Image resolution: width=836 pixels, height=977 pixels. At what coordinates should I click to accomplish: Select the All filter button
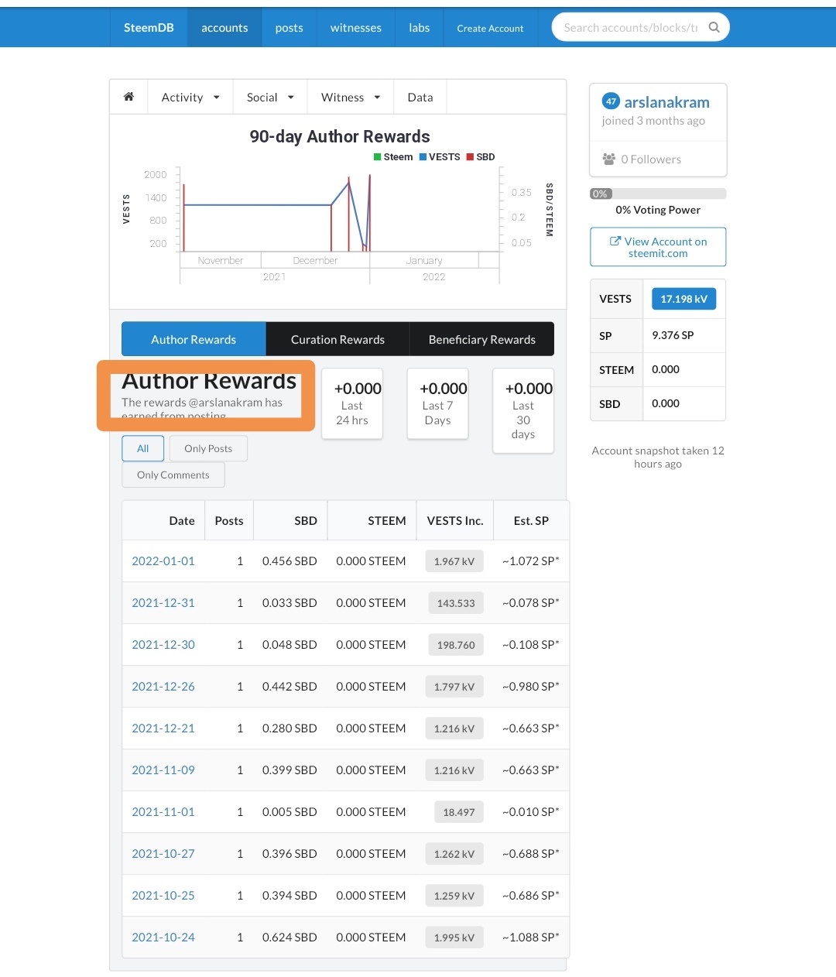[x=143, y=448]
